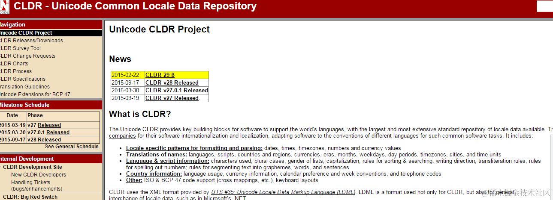Screen dimensions: 553x200
Task: Open CLDR Change Requests link
Action: (x=27, y=56)
